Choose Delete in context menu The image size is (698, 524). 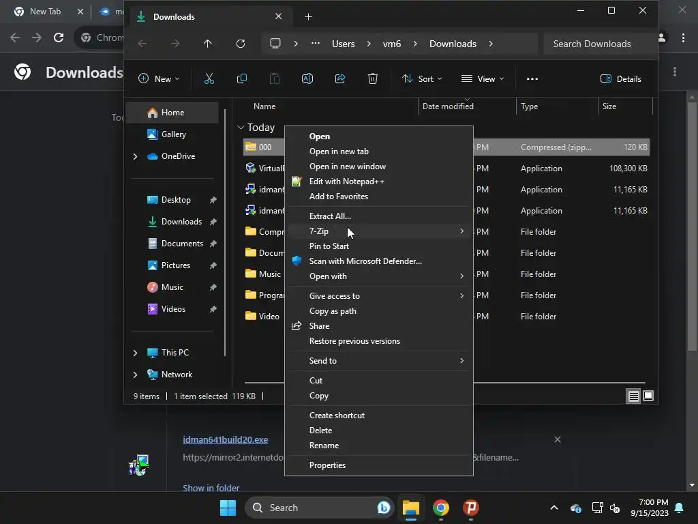point(378,430)
